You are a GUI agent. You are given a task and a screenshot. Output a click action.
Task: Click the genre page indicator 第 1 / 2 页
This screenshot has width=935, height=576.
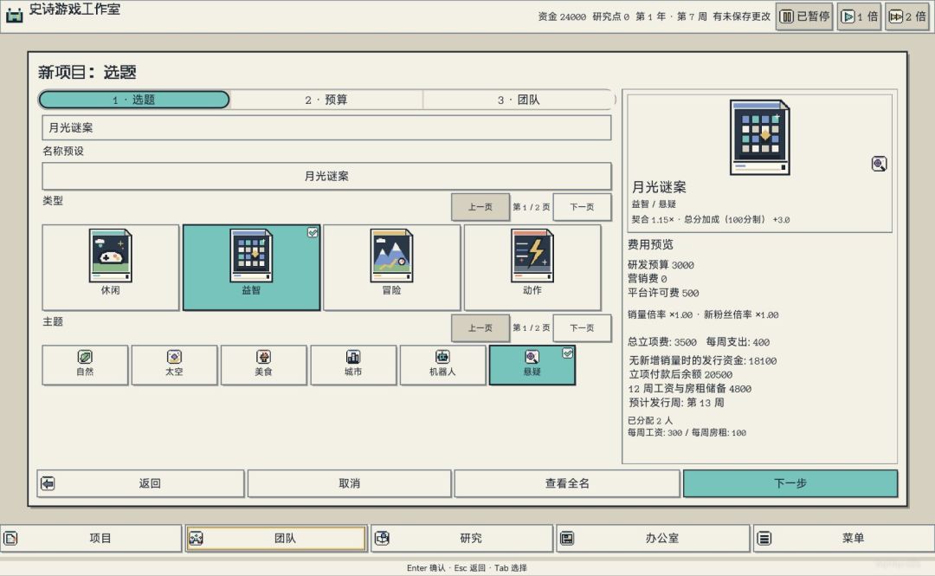(532, 207)
